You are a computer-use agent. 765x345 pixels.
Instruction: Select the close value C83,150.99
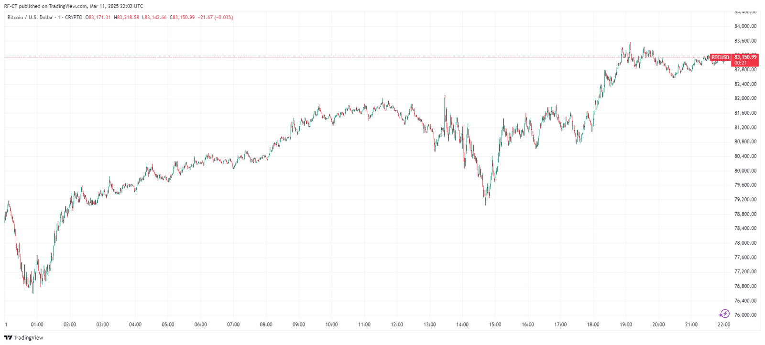click(182, 18)
